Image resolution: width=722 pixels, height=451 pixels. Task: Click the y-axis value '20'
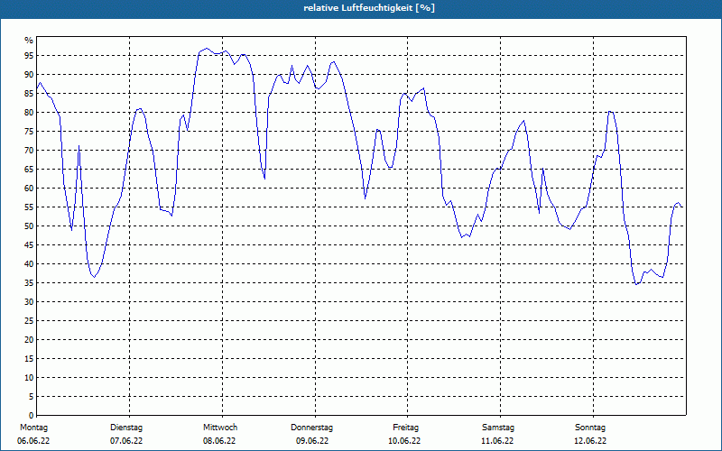tap(29, 340)
